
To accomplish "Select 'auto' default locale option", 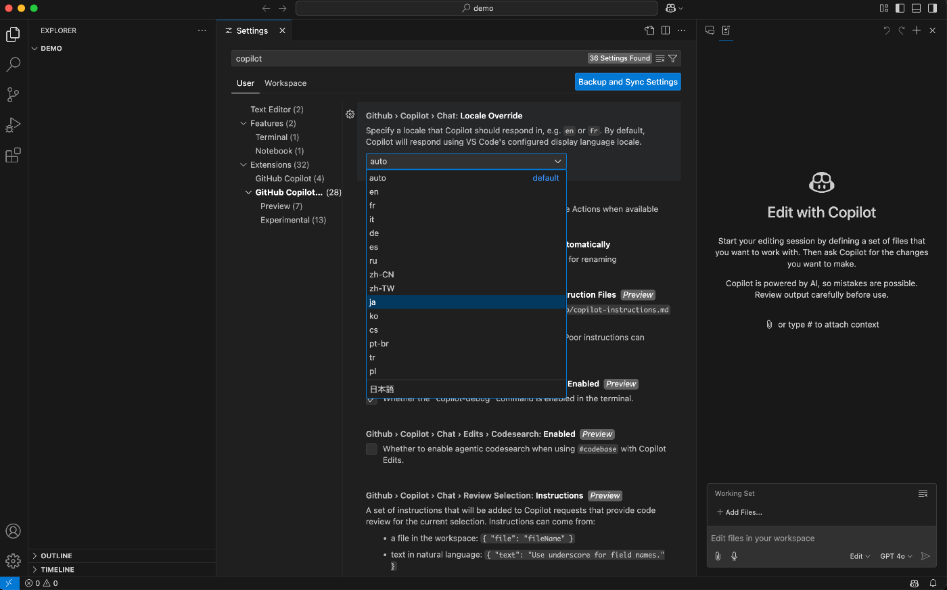I will pyautogui.click(x=466, y=178).
